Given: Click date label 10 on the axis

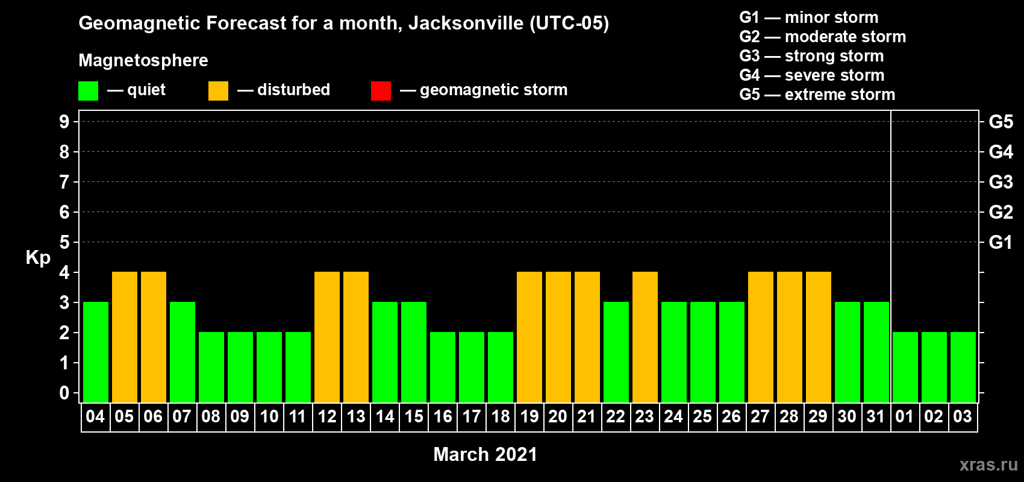Looking at the screenshot, I should click(269, 417).
